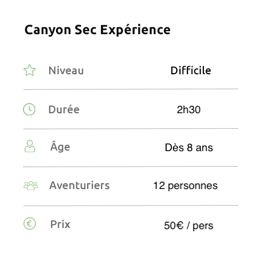The height and width of the screenshot is (267, 267).
Task: Click the star icon beside Niveau
Action: coord(29,70)
